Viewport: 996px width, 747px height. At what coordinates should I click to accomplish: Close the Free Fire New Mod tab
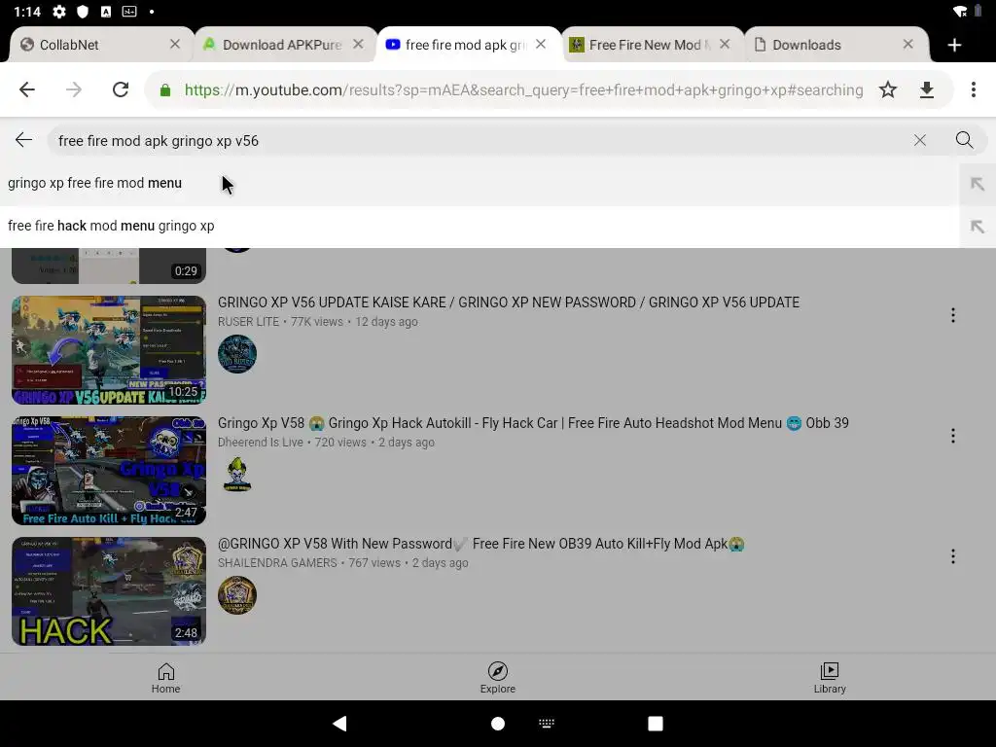(725, 44)
